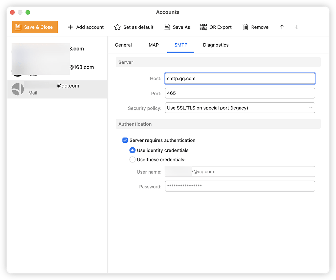Click the Set as default star icon

(117, 27)
